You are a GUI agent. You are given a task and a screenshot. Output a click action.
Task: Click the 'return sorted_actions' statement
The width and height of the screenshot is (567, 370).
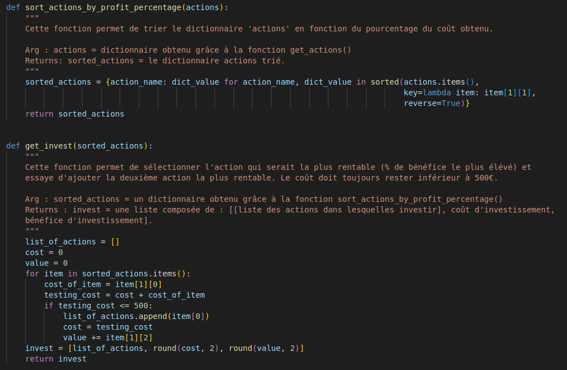(x=75, y=114)
